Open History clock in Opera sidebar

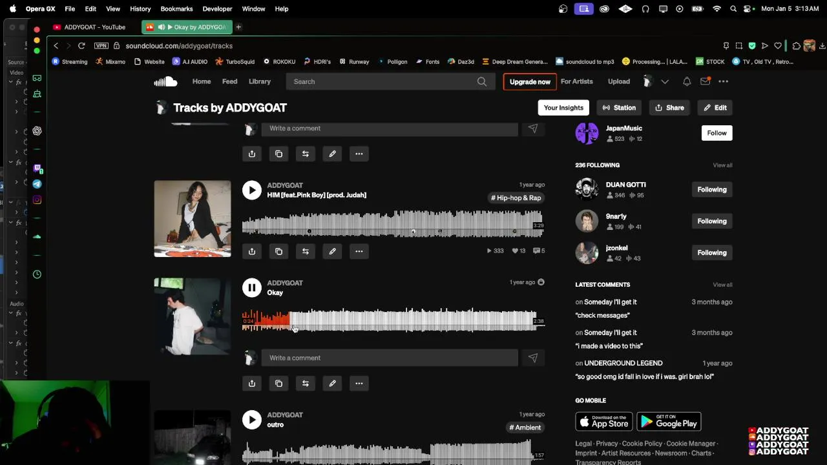[x=37, y=274]
